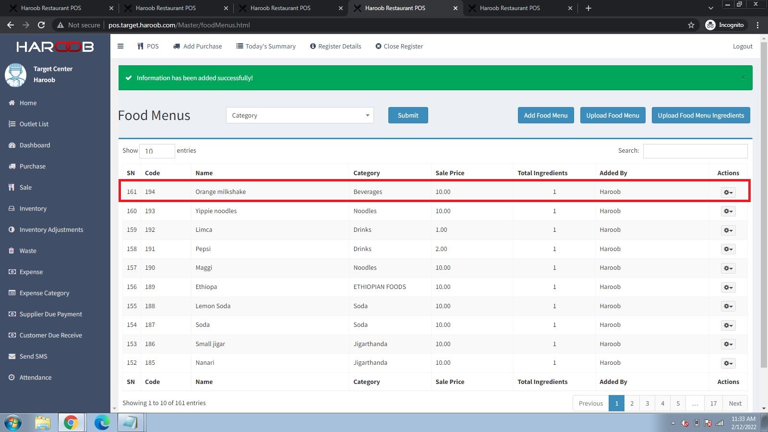Click the Logout link
Image resolution: width=768 pixels, height=432 pixels.
(x=743, y=46)
